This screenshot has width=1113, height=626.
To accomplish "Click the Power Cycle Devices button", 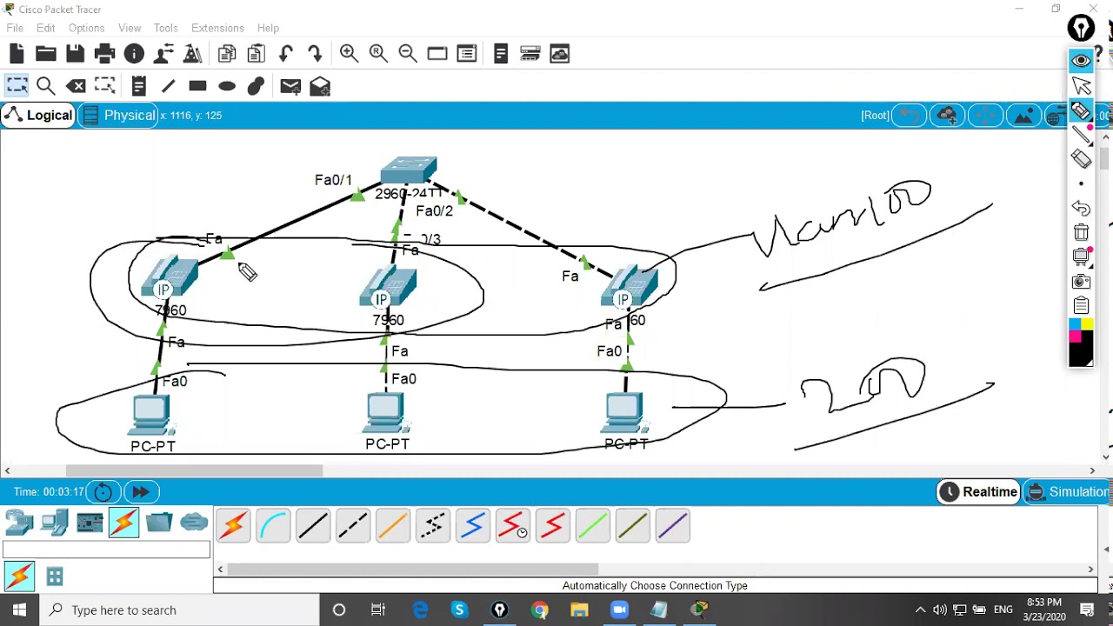I will pos(103,492).
